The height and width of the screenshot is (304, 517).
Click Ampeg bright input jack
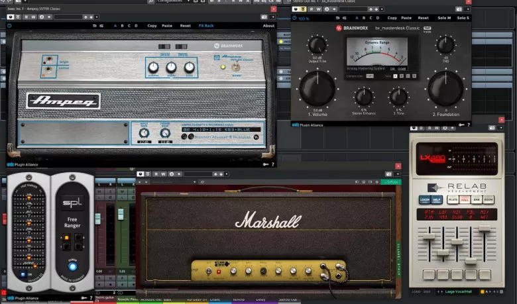(50, 60)
